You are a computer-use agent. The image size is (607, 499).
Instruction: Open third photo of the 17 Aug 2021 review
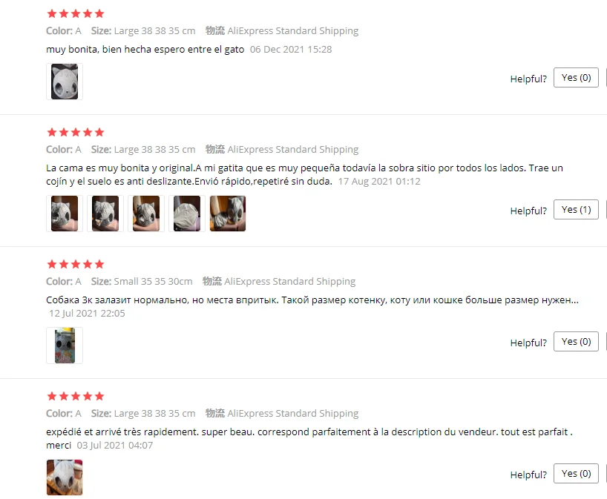[x=146, y=214]
